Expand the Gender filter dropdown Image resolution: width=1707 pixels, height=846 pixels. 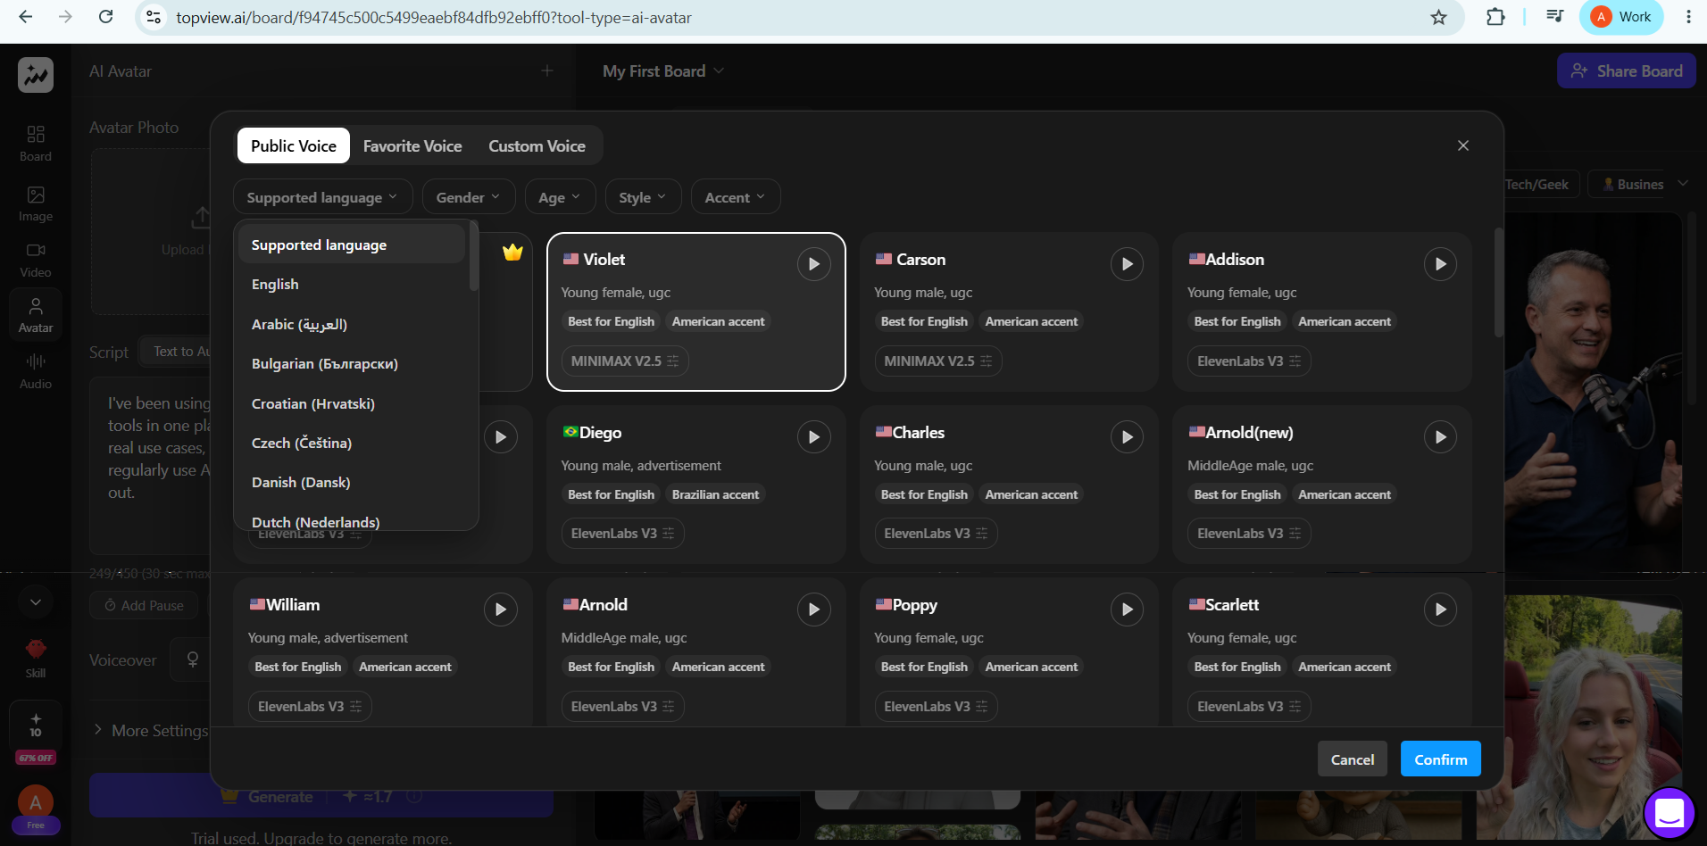click(x=469, y=197)
